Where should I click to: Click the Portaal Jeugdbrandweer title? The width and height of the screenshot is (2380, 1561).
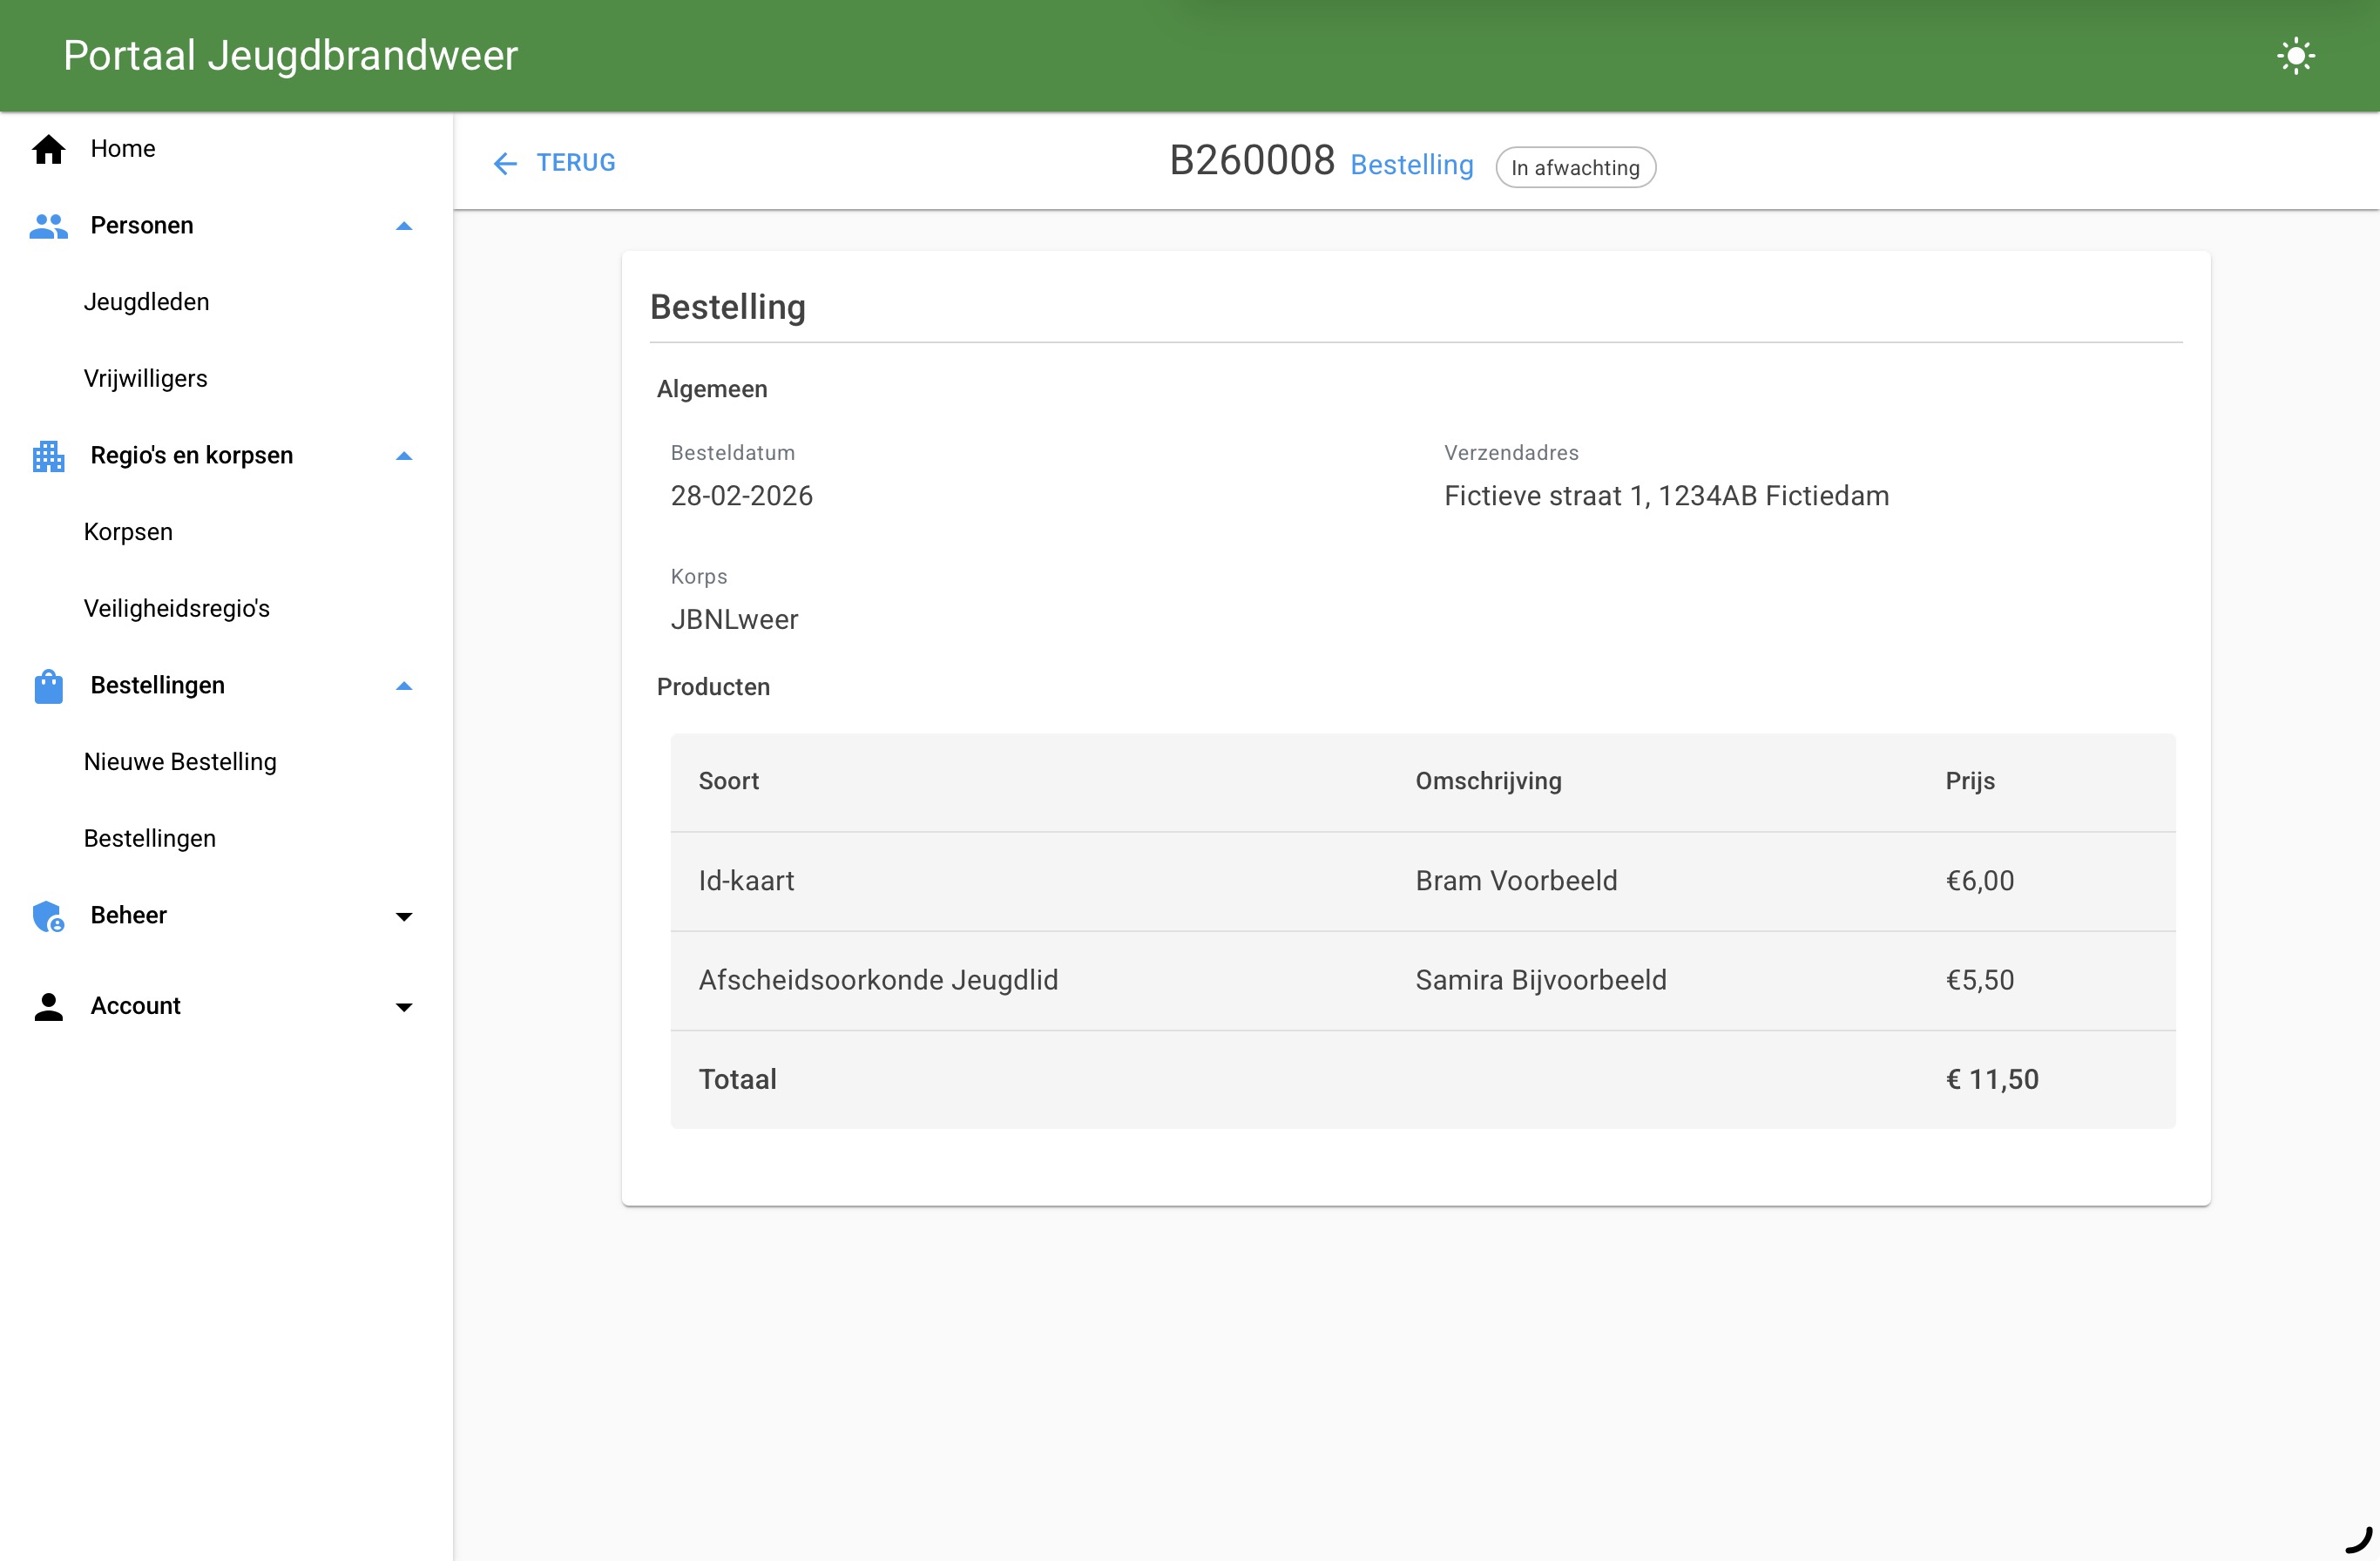[290, 55]
